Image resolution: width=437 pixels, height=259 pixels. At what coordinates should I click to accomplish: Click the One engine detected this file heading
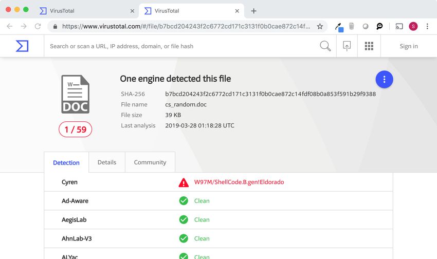tap(175, 79)
